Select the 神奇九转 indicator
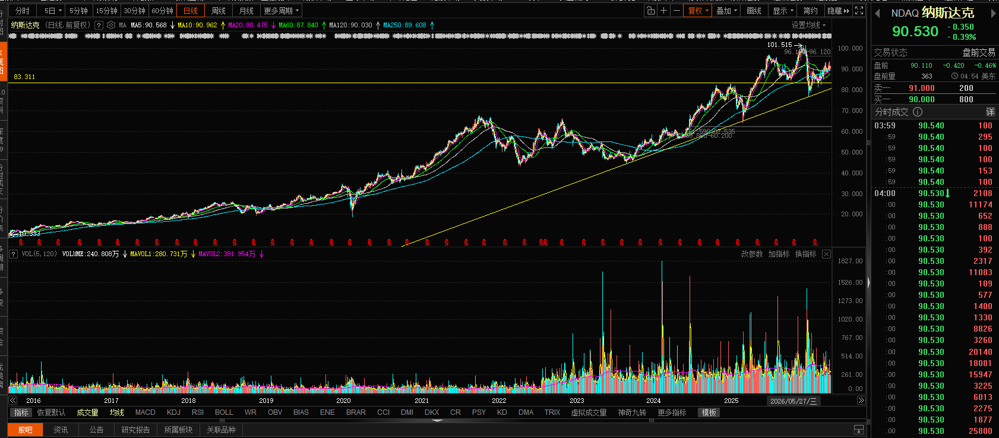The width and height of the screenshot is (999, 438). click(x=632, y=412)
